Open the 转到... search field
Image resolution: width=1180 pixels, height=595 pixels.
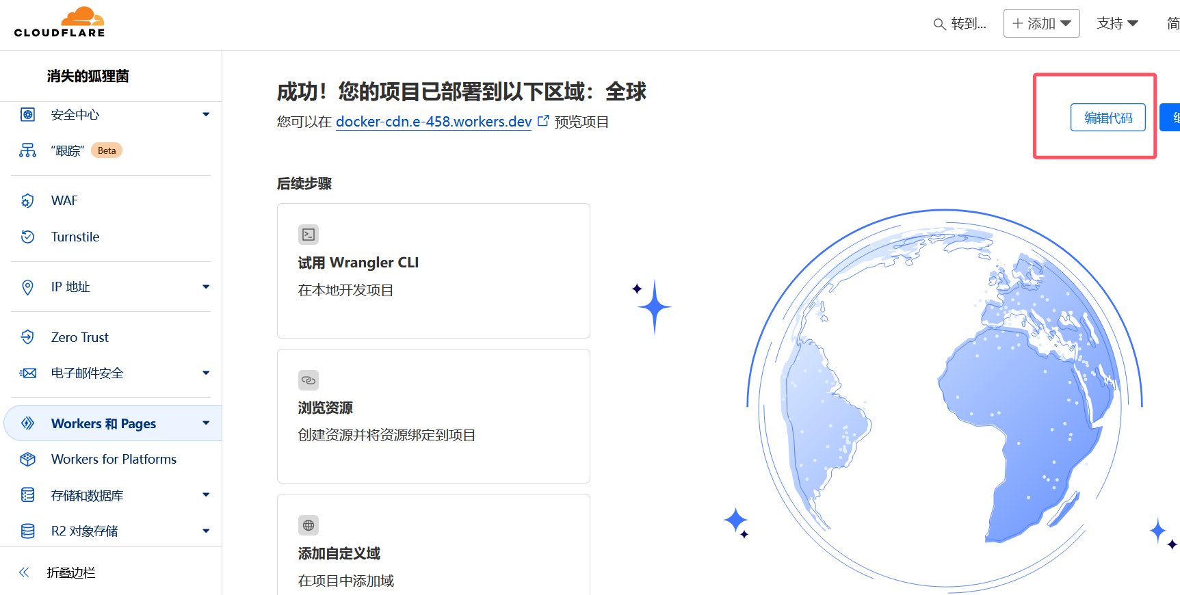point(960,24)
